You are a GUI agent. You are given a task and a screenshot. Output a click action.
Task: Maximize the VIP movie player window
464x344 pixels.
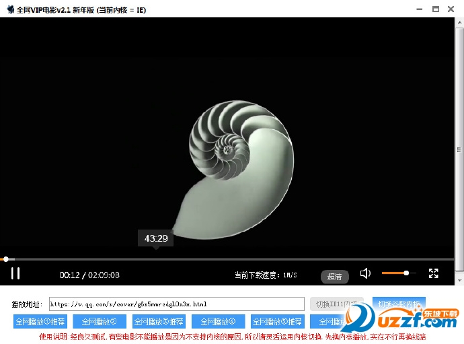[x=436, y=9]
